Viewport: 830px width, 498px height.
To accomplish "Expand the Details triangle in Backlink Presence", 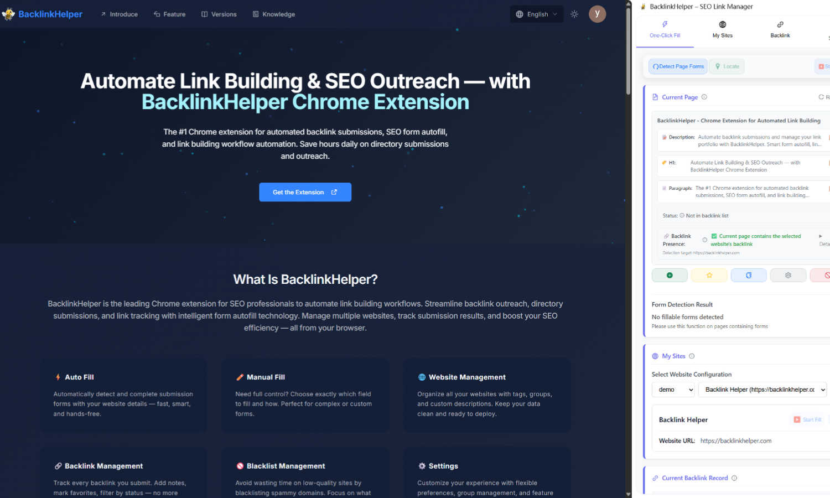I will coord(821,236).
